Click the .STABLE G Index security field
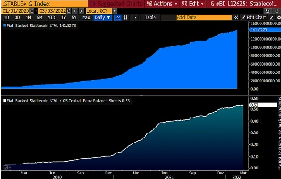 coord(44,4)
